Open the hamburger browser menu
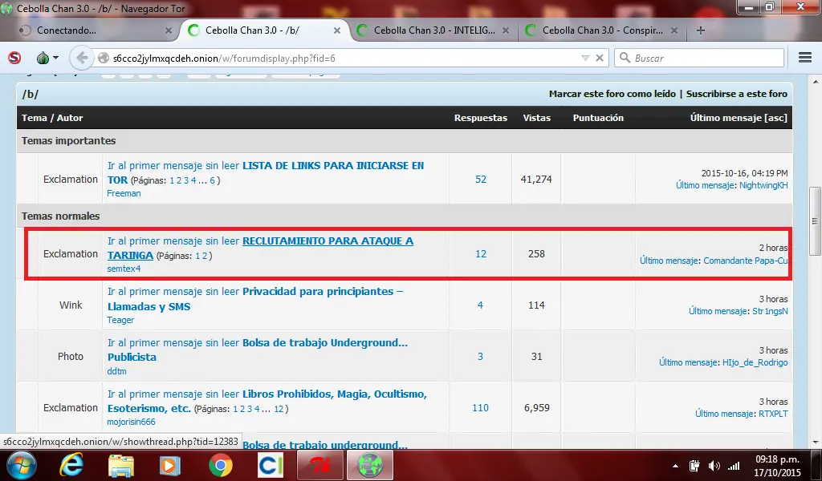 tap(805, 58)
